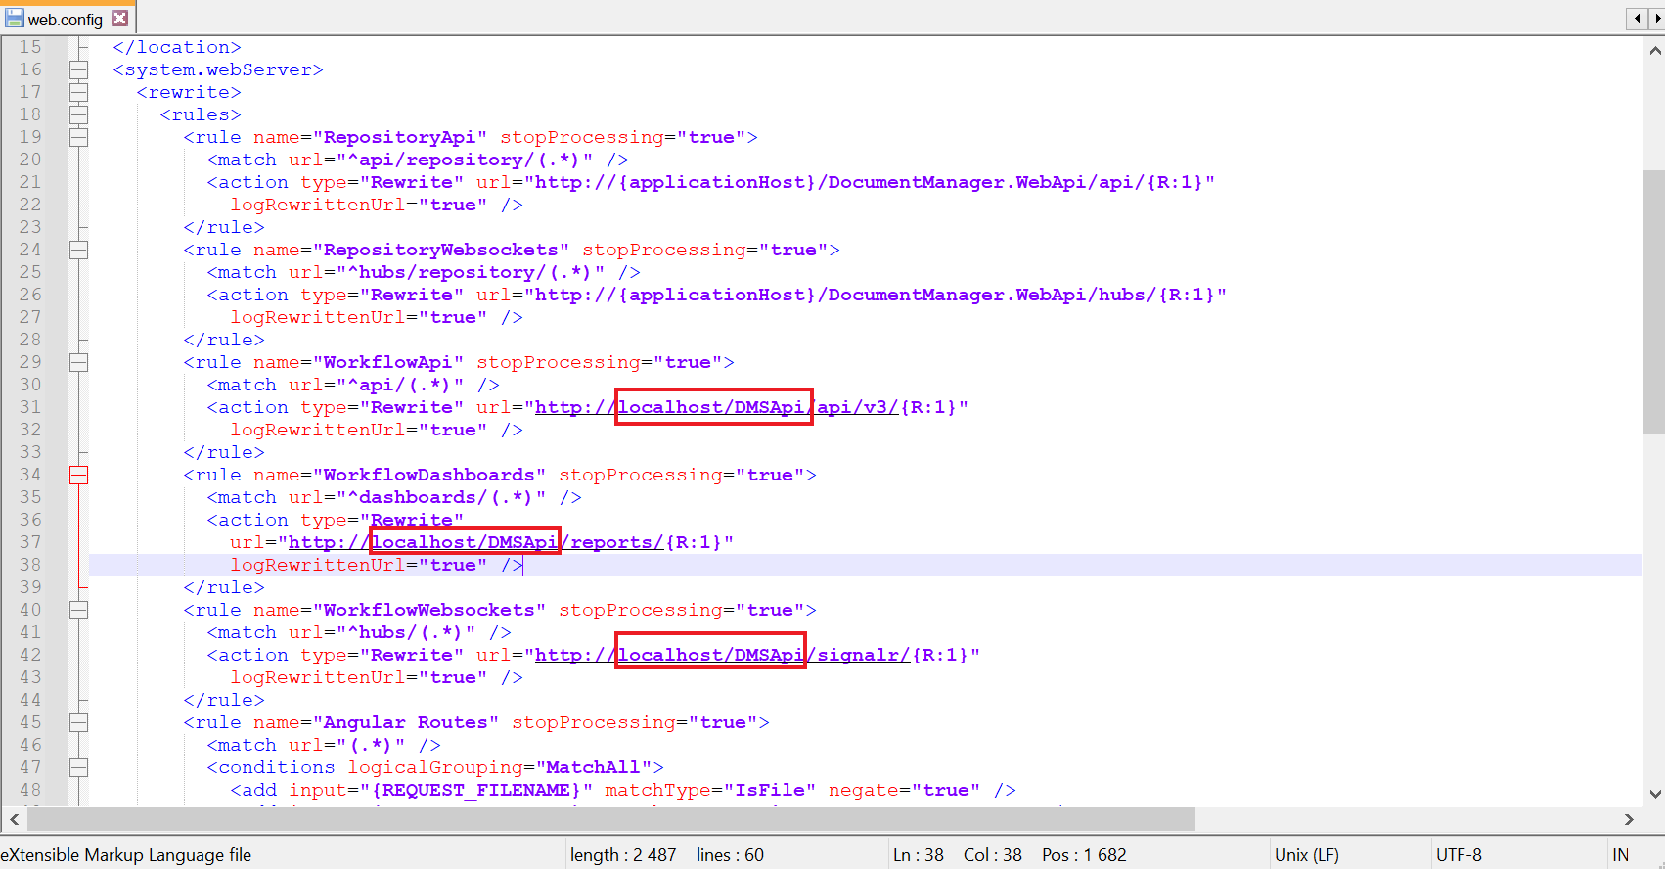
Task: Place cursor on "RepositoryWebsockets" rule name
Action: (440, 250)
